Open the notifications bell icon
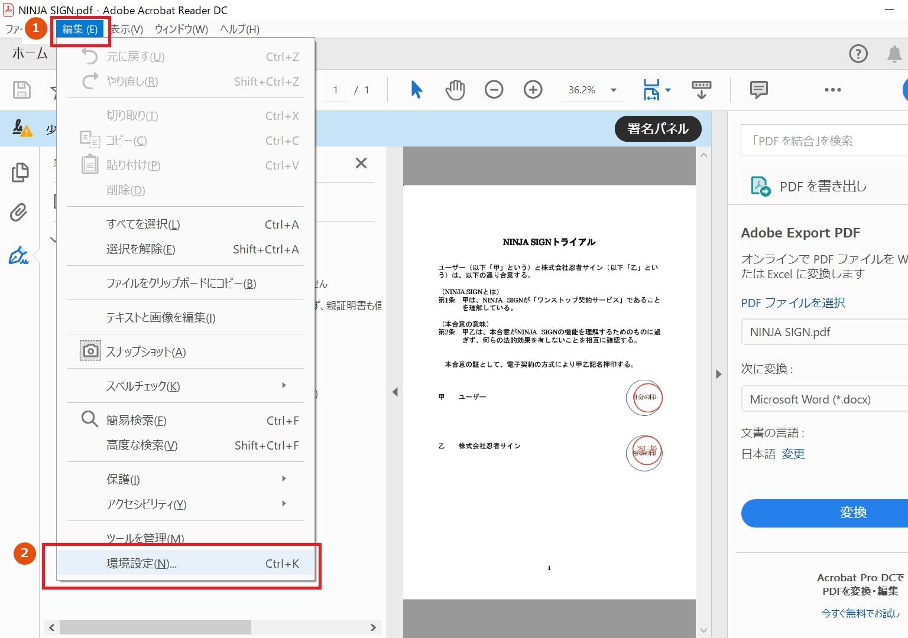This screenshot has height=638, width=908. (x=894, y=54)
